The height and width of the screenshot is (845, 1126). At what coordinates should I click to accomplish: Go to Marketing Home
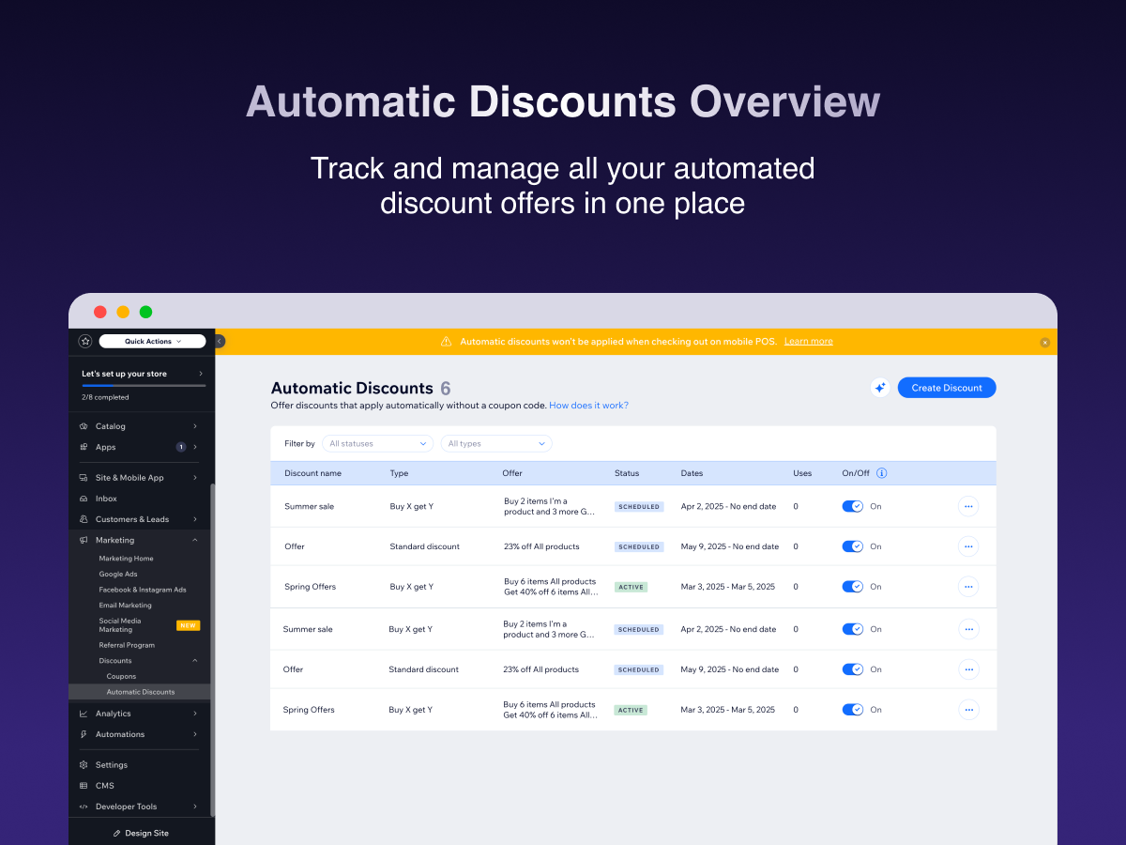[x=126, y=559]
